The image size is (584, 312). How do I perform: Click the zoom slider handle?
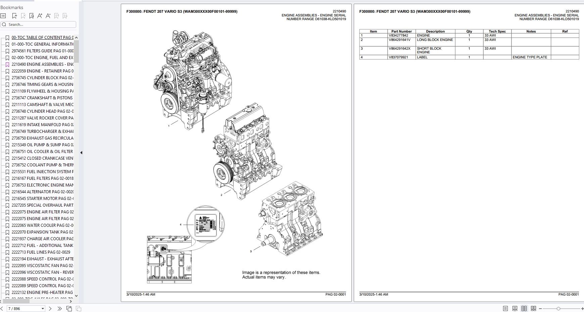(x=558, y=309)
